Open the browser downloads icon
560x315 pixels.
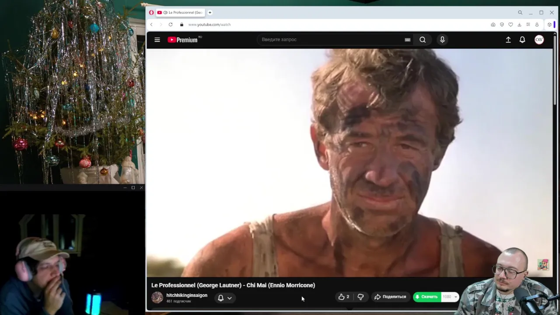click(x=519, y=24)
